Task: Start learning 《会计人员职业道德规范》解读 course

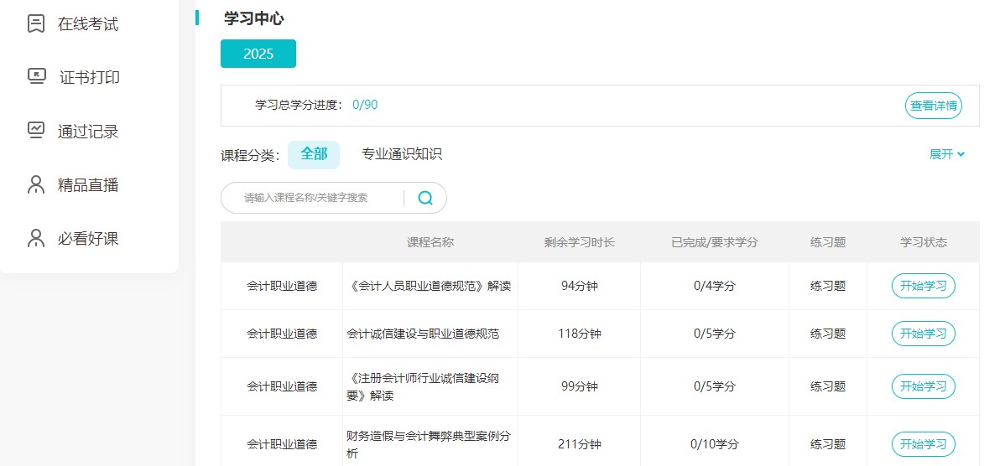Action: coord(923,286)
